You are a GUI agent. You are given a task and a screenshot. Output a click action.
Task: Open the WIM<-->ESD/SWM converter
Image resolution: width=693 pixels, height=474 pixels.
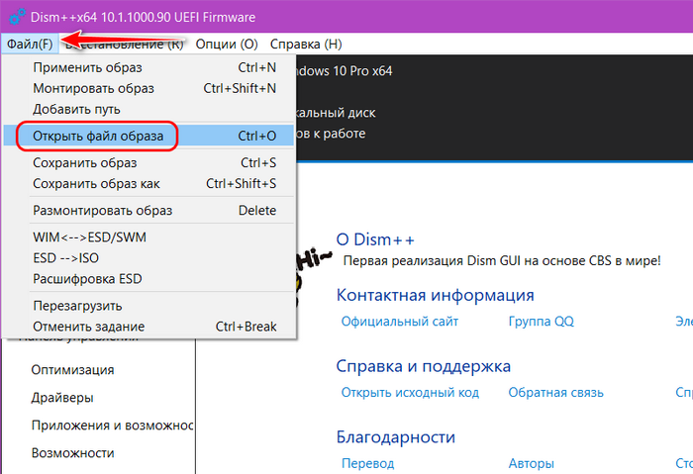[148, 237]
